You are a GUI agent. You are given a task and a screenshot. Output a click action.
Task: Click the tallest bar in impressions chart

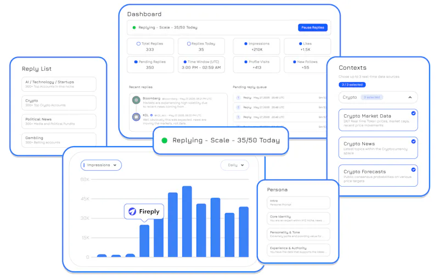click(187, 221)
